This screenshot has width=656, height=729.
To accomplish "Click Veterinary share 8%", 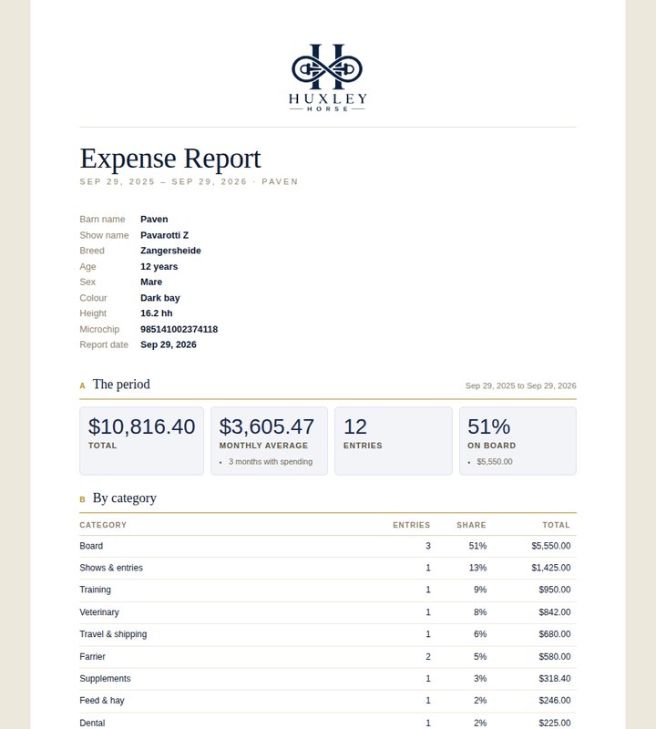I will pyautogui.click(x=480, y=612).
